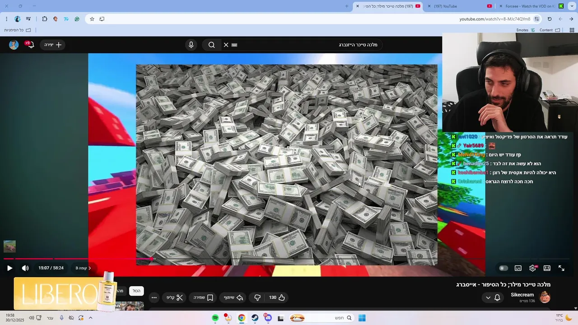Screen dimensions: 578x325
Task: Open Steam from the taskbar
Action: coord(255,318)
